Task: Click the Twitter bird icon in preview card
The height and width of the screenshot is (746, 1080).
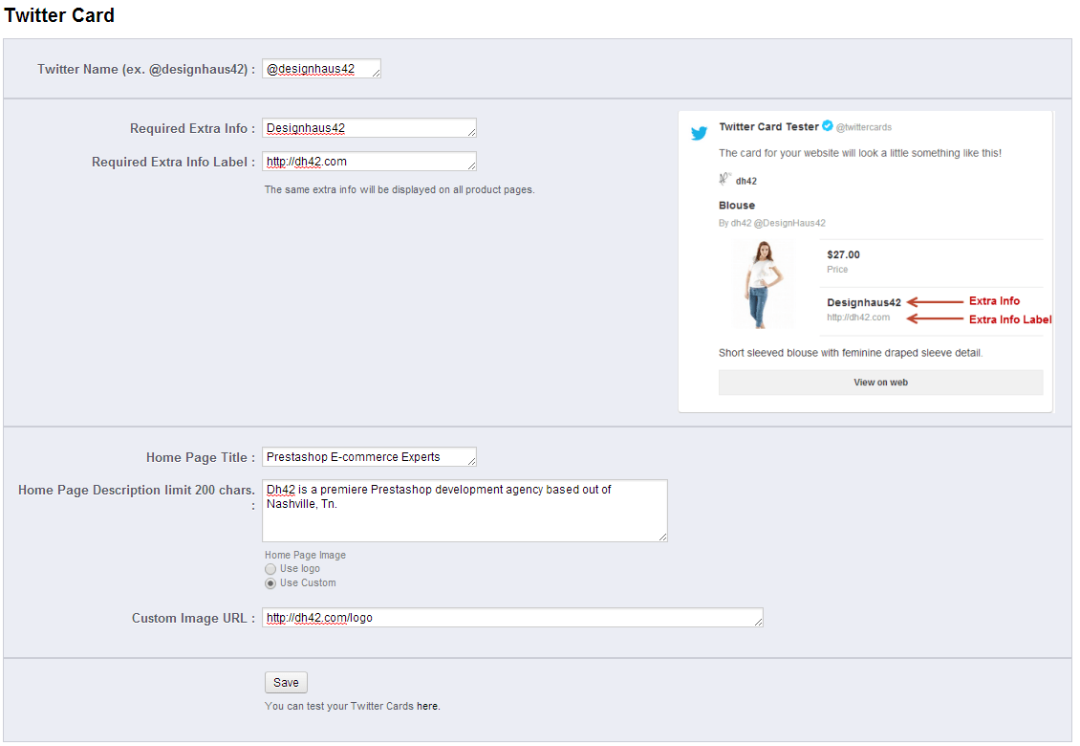Action: 699,133
